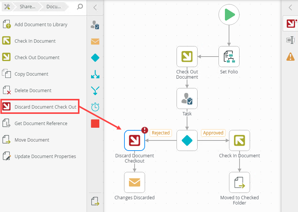Image resolution: width=298 pixels, height=212 pixels.
Task: Click the Set Folio step label
Action: [229, 72]
